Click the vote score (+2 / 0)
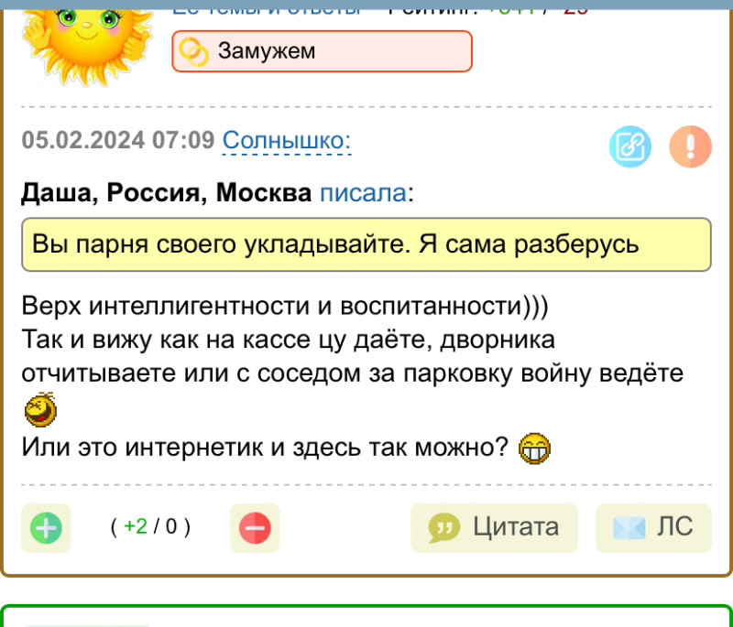 150,527
